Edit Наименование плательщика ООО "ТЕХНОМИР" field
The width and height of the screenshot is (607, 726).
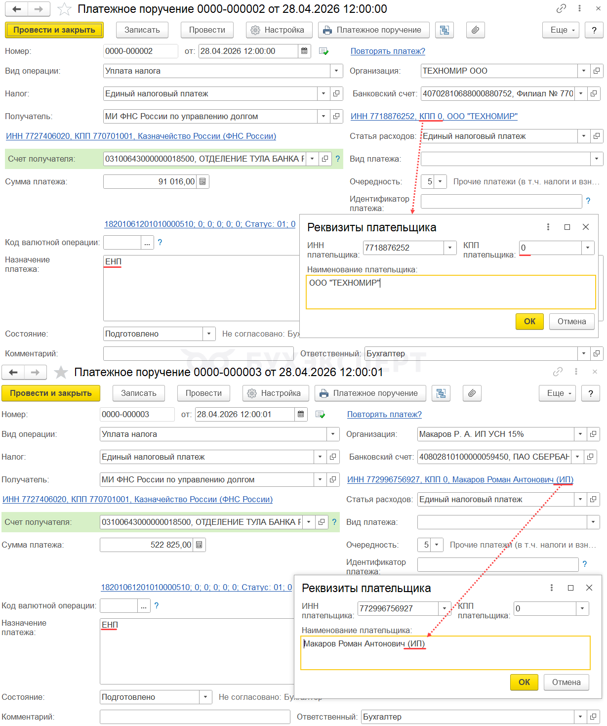(451, 292)
